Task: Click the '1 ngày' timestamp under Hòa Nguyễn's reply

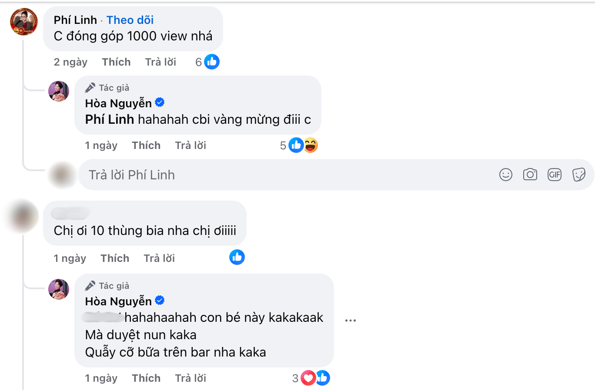Action: (101, 145)
